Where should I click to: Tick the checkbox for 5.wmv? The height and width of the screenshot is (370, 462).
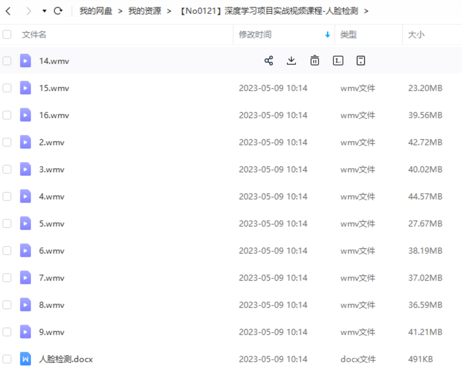coord(7,224)
